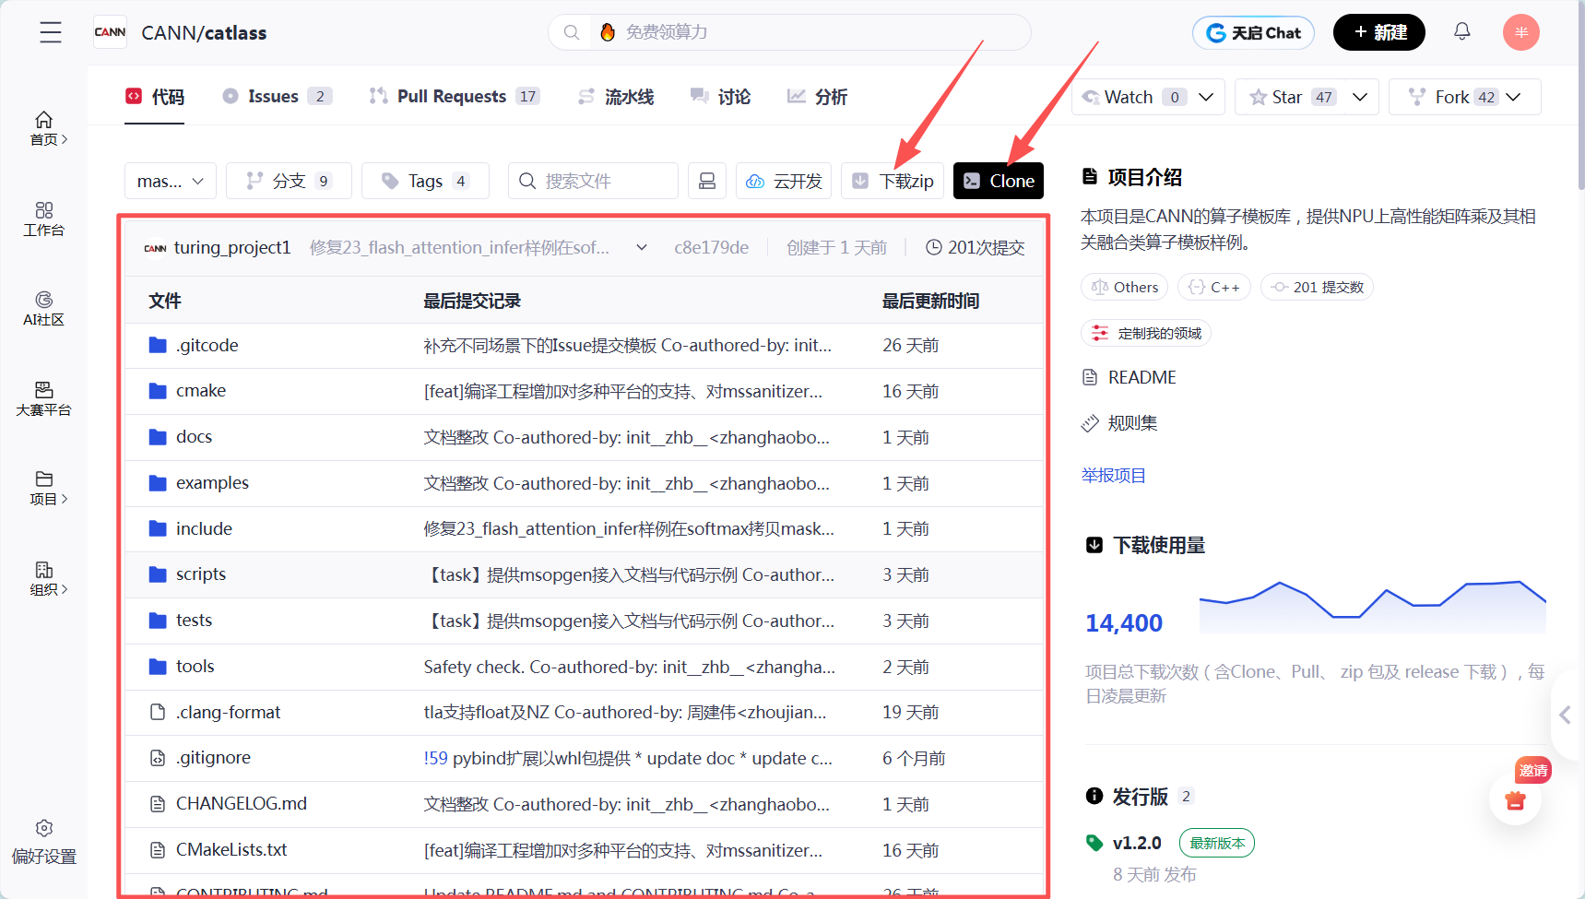Click the 下载zip button
The width and height of the screenshot is (1585, 899).
893,181
